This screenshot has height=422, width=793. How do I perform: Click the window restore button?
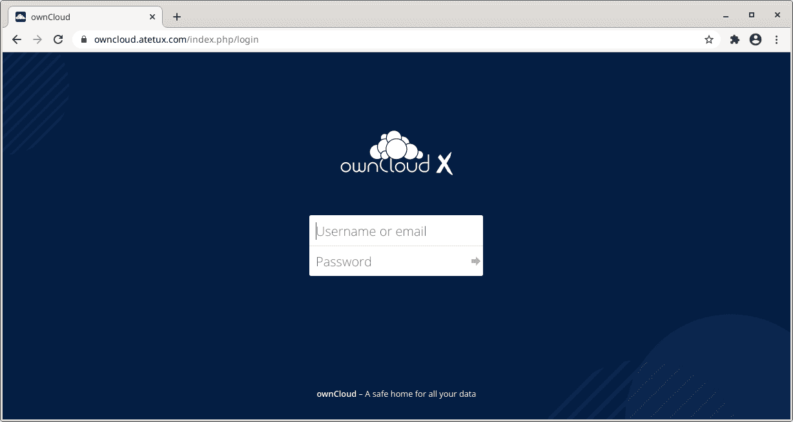coord(753,14)
